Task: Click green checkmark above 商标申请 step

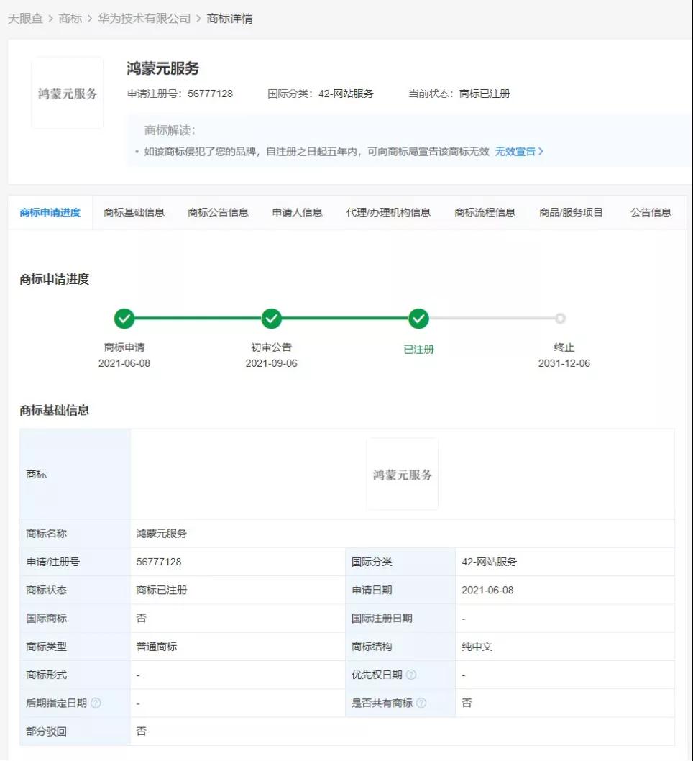Action: coord(124,319)
